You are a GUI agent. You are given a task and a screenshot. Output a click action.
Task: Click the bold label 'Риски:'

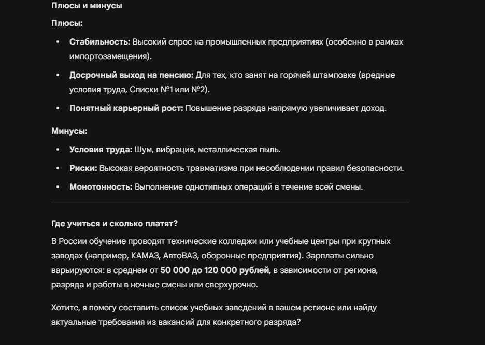coord(83,168)
